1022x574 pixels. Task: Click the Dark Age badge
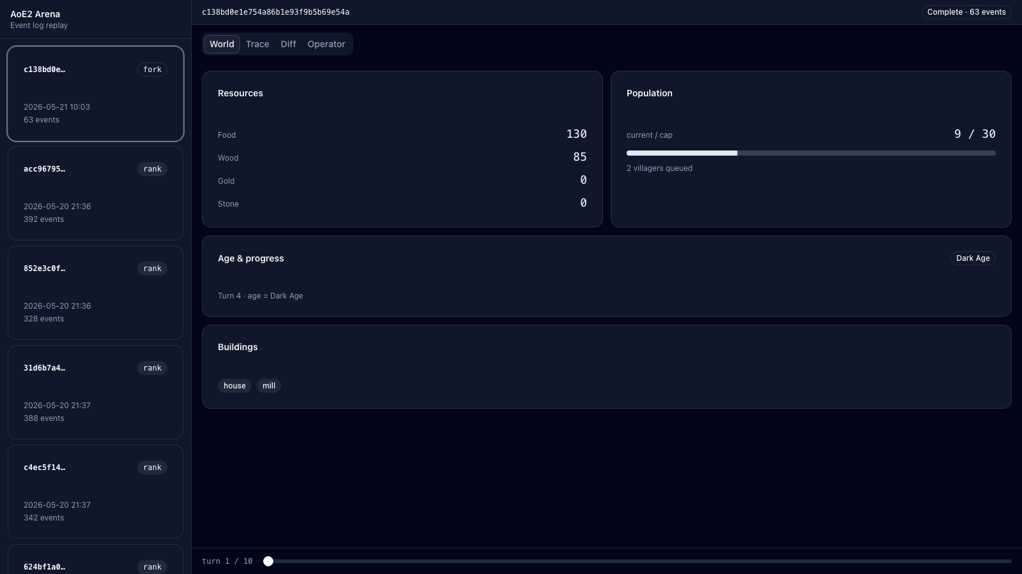pyautogui.click(x=973, y=258)
